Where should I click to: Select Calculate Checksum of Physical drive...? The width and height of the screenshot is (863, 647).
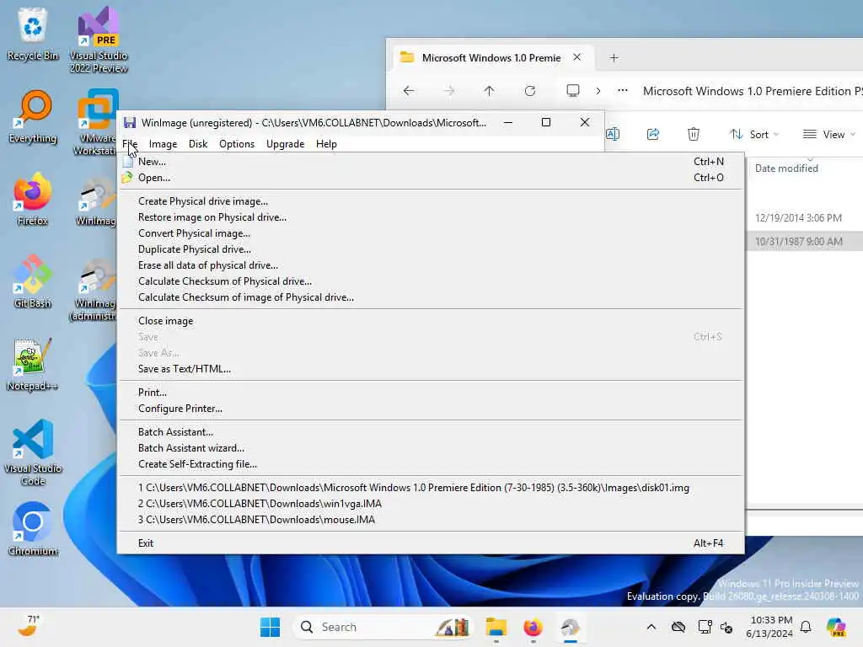431,281
